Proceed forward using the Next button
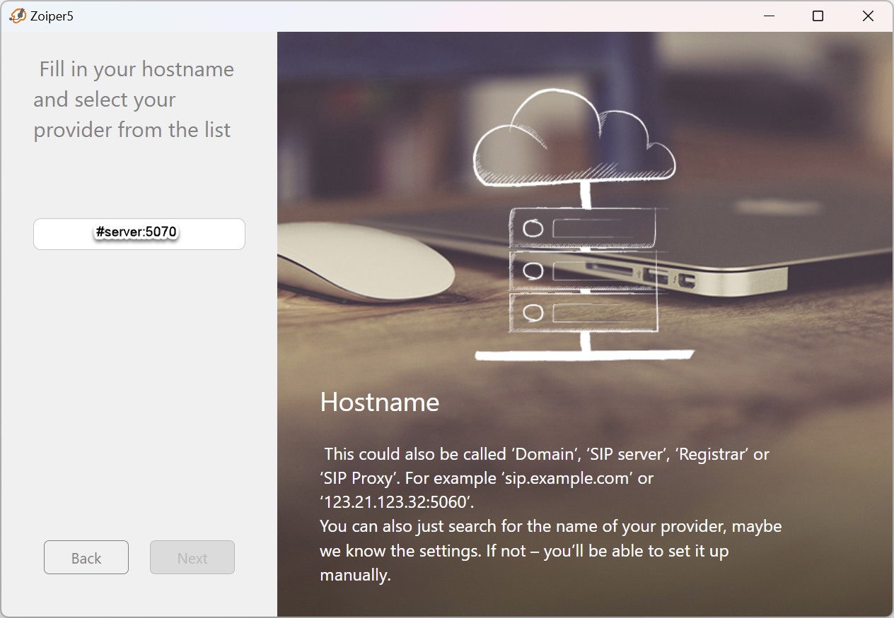Image resolution: width=894 pixels, height=618 pixels. click(x=192, y=557)
